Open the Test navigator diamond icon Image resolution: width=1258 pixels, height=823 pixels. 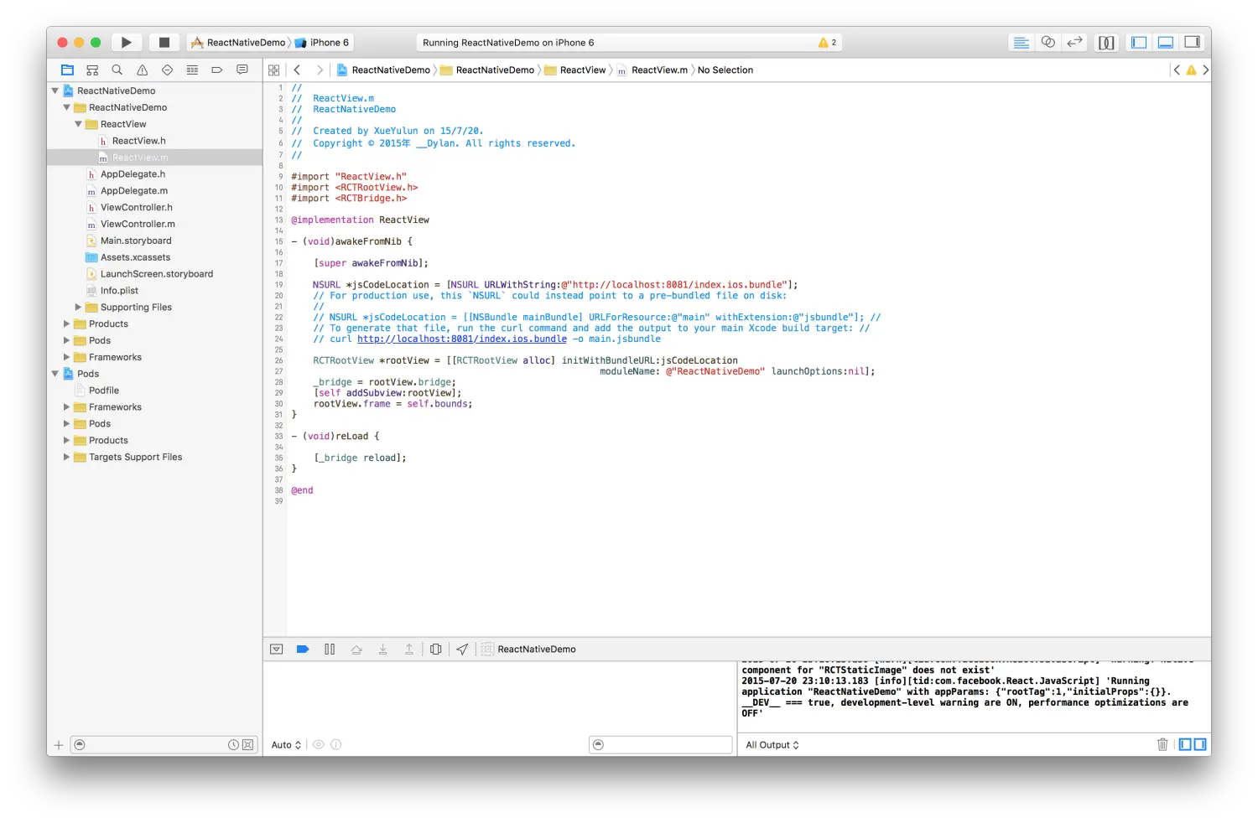point(167,70)
